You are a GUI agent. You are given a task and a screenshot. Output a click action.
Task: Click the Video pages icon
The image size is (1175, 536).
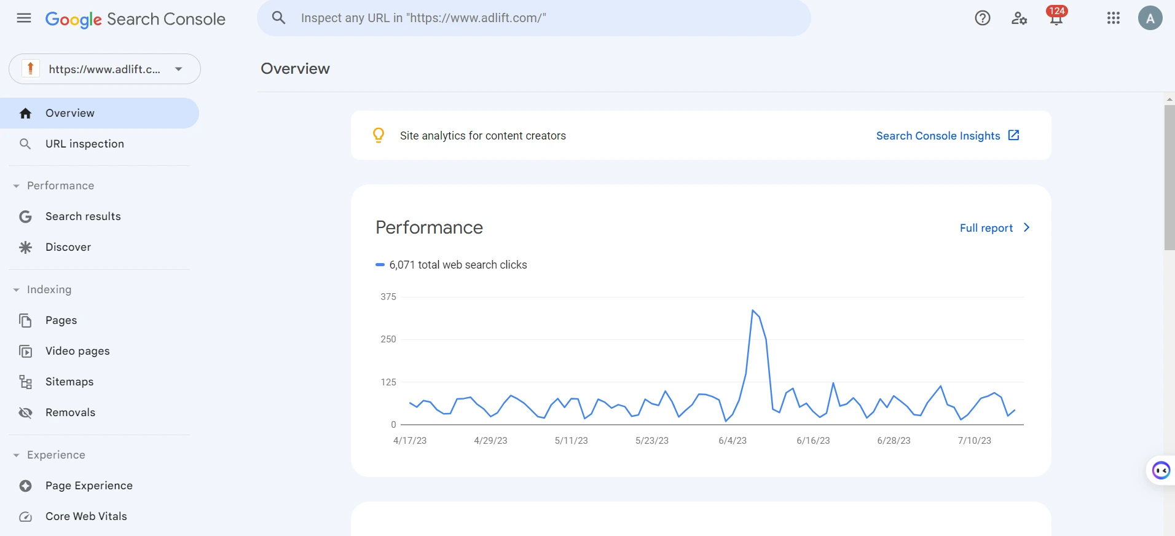coord(25,351)
